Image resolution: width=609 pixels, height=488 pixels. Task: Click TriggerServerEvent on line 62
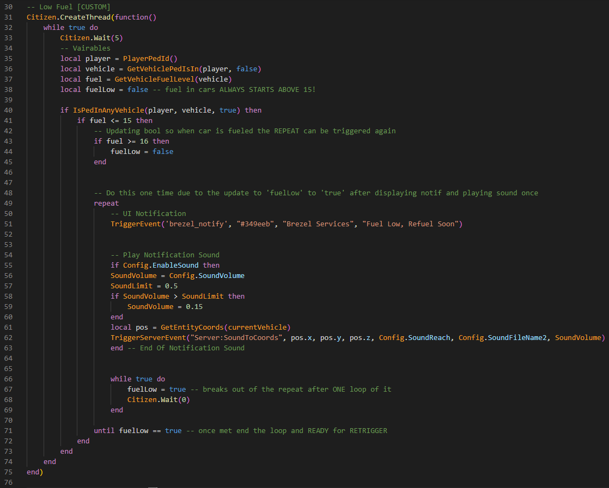point(148,338)
